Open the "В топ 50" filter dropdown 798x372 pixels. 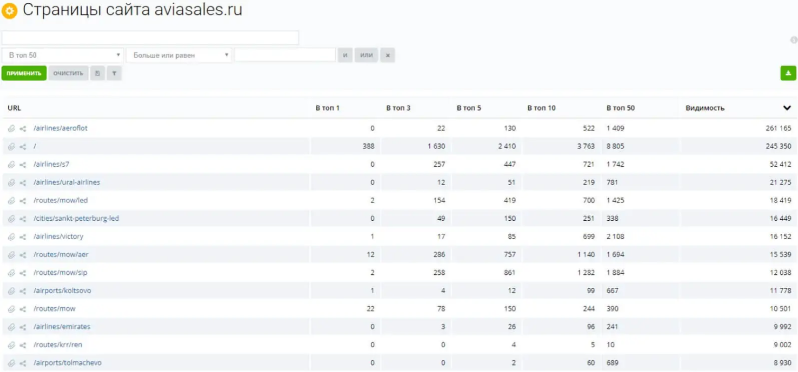point(63,55)
